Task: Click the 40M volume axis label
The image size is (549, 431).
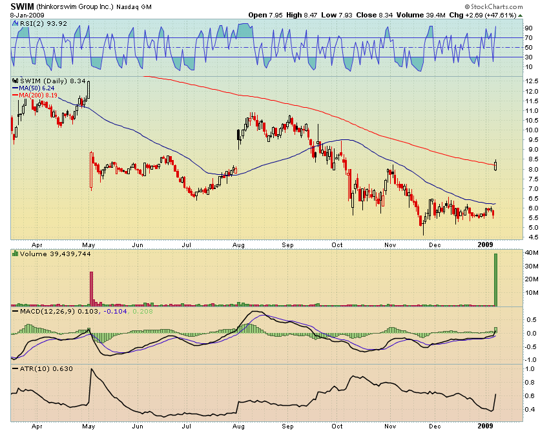Action: pos(532,252)
